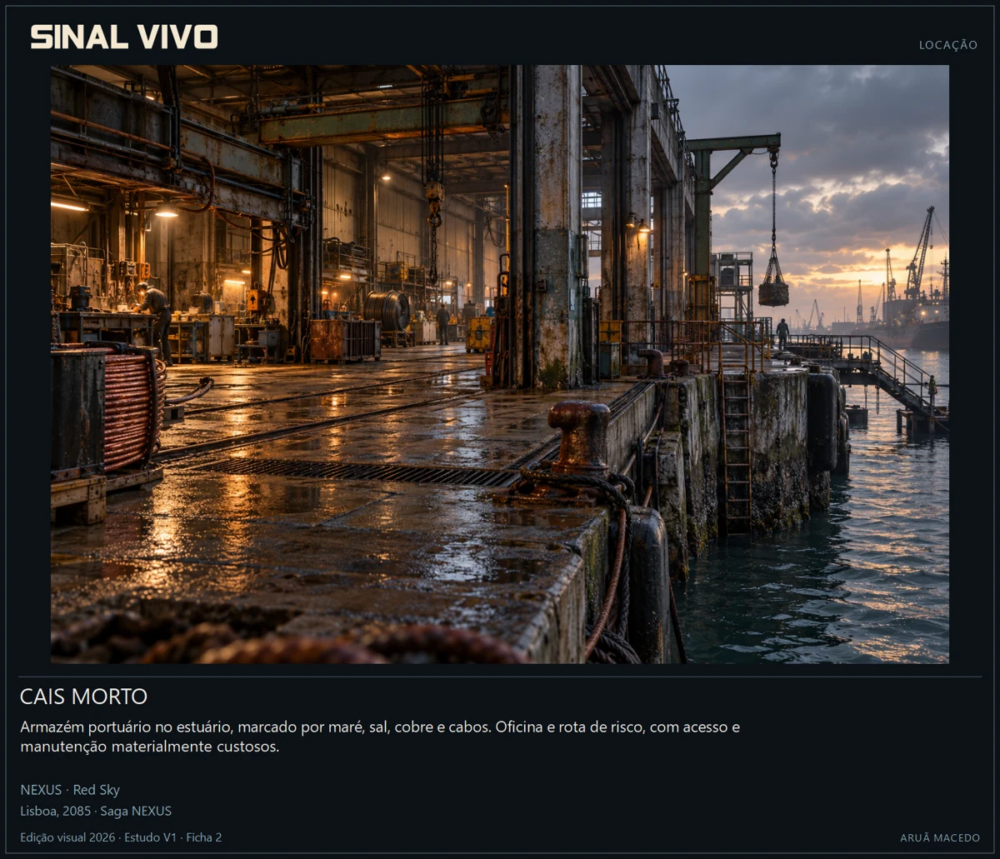Viewport: 1000px width, 859px height.
Task: Click the Lisboa, 2085 · Saga NEXUS line
Action: (96, 811)
